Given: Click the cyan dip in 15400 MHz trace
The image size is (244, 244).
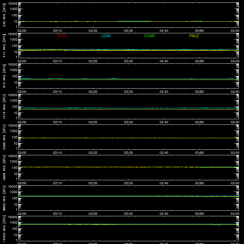Looking at the screenshot, I should tap(217, 225).
